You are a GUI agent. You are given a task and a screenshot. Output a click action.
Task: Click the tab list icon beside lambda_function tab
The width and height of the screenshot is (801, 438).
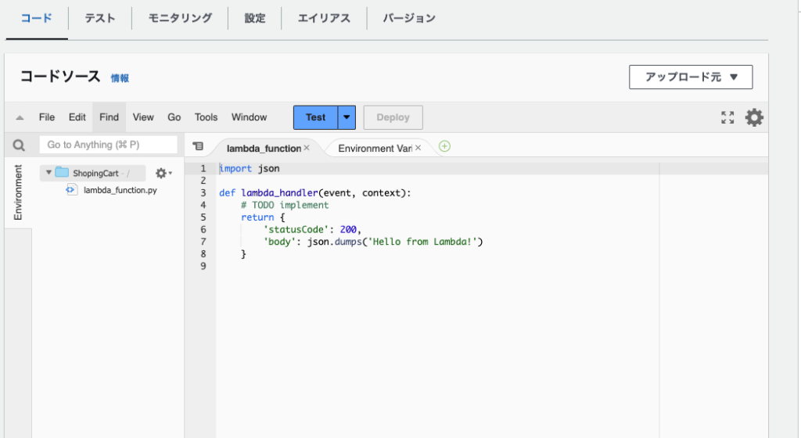point(198,146)
